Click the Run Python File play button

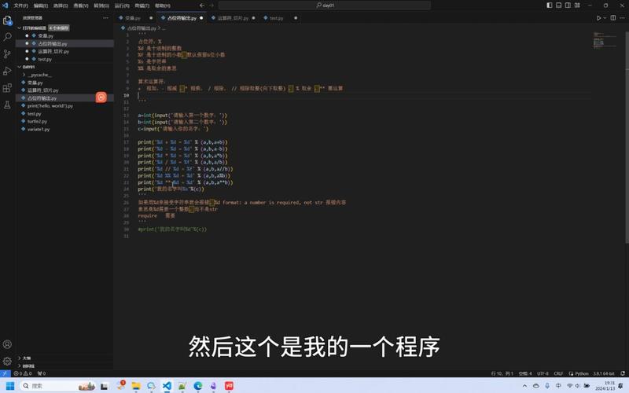[x=598, y=18]
